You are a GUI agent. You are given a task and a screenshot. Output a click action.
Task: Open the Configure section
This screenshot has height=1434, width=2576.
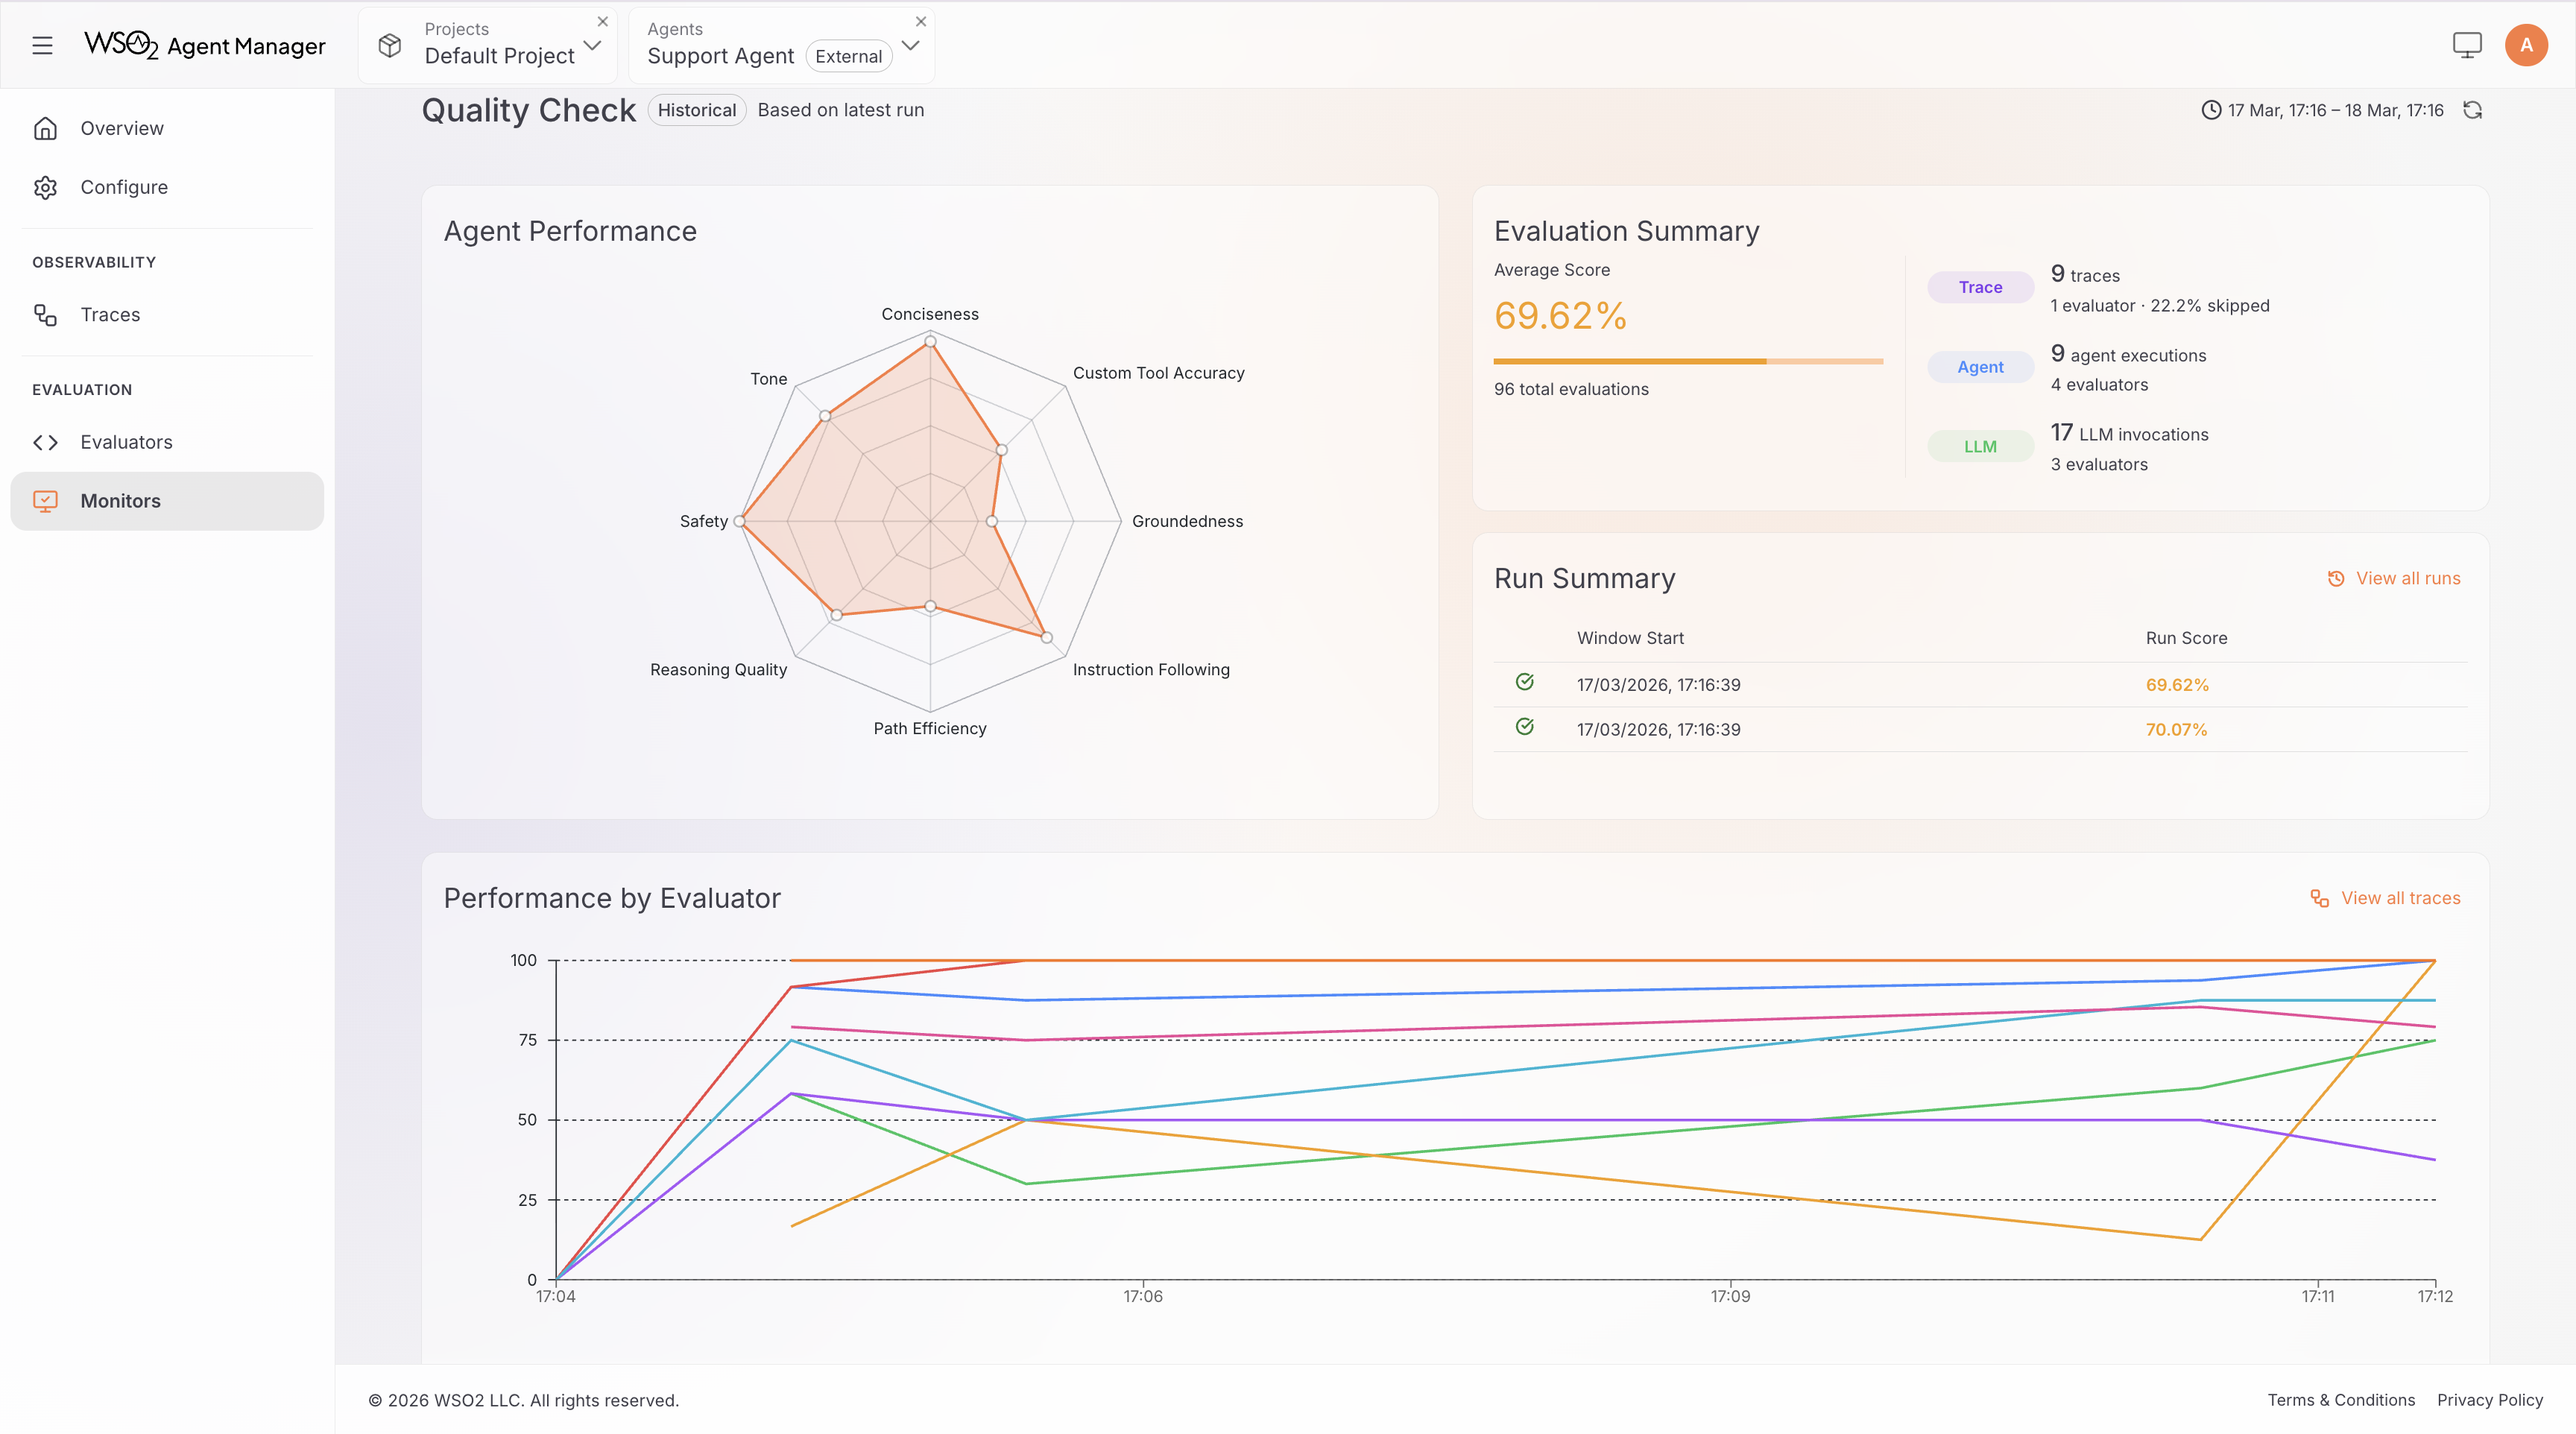(124, 187)
